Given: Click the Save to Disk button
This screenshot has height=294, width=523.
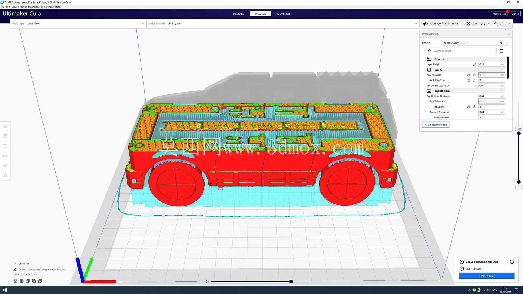Looking at the screenshot, I should (486, 276).
